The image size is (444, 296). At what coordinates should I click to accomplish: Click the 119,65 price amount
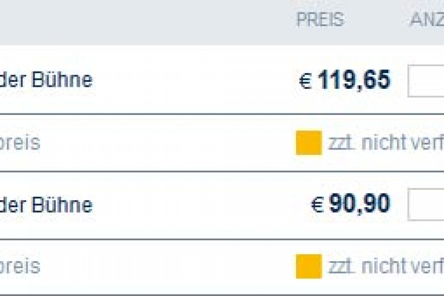pos(354,80)
